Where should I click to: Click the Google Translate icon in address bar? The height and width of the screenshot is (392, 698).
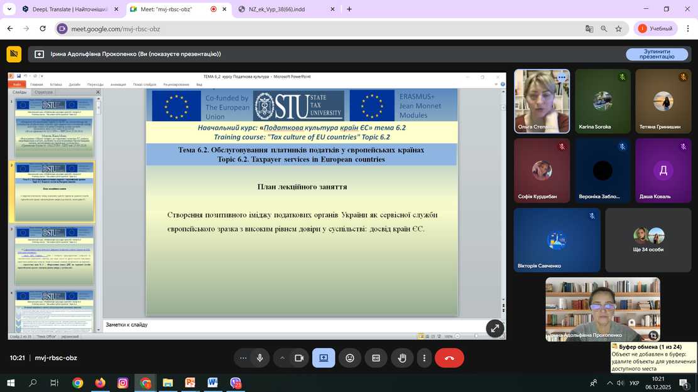589,28
